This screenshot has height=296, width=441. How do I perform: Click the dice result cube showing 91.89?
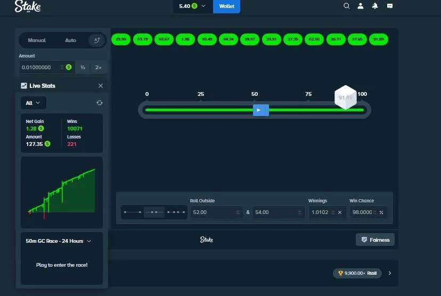[x=346, y=97]
